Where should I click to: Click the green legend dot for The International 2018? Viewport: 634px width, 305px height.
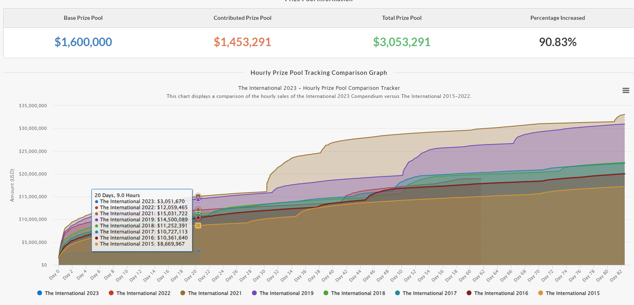pos(325,293)
